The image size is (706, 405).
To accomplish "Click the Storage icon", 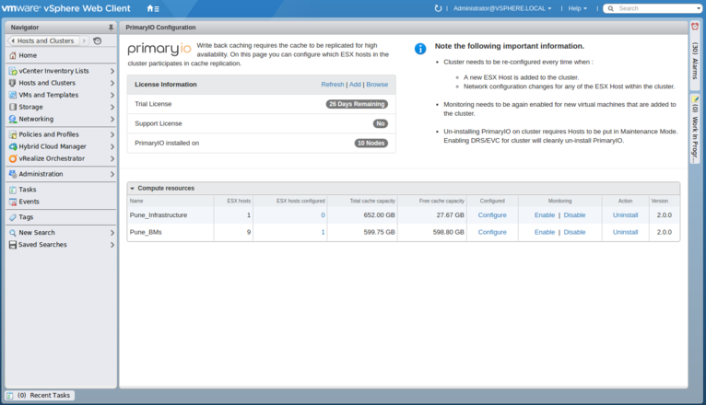I will [13, 107].
